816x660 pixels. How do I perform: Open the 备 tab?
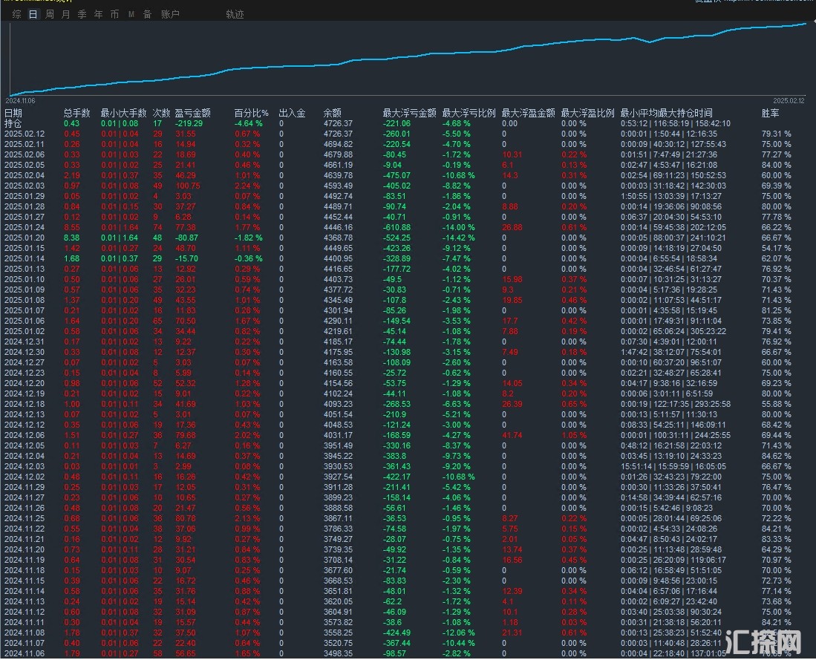[147, 14]
